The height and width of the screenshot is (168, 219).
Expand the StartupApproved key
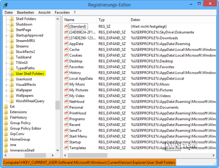coord(7,36)
